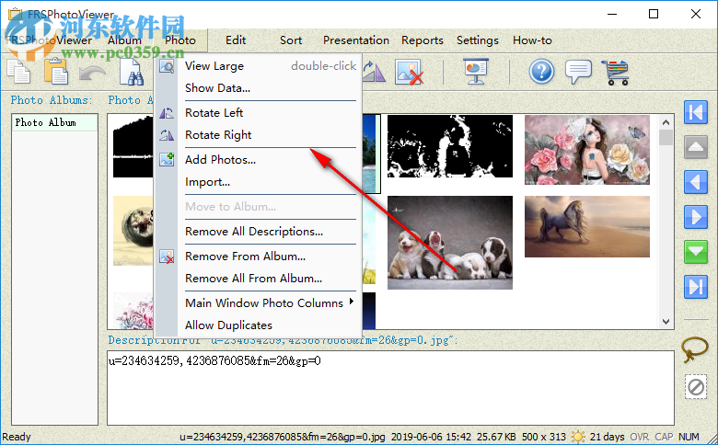Click the green down arrow navigation button
The width and height of the screenshot is (718, 445).
click(696, 252)
